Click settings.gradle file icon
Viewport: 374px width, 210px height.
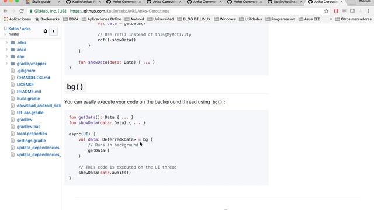13,141
